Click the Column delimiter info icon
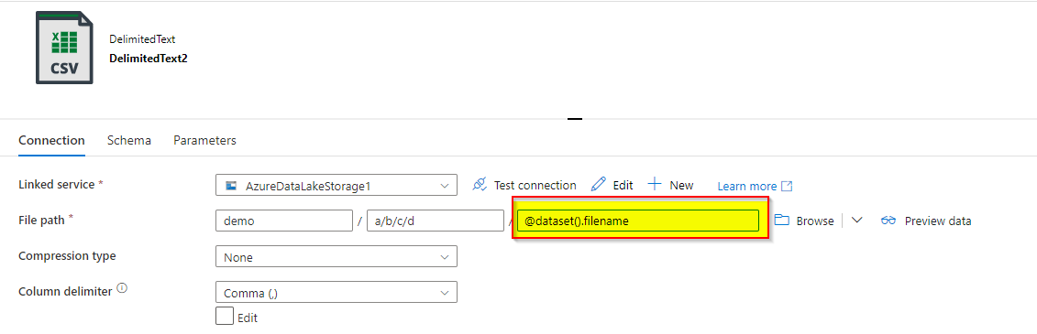 [122, 289]
